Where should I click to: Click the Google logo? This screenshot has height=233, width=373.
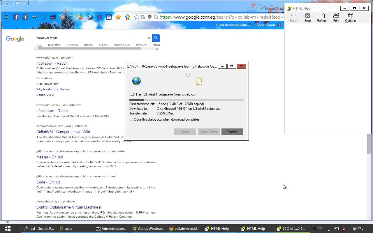click(15, 39)
